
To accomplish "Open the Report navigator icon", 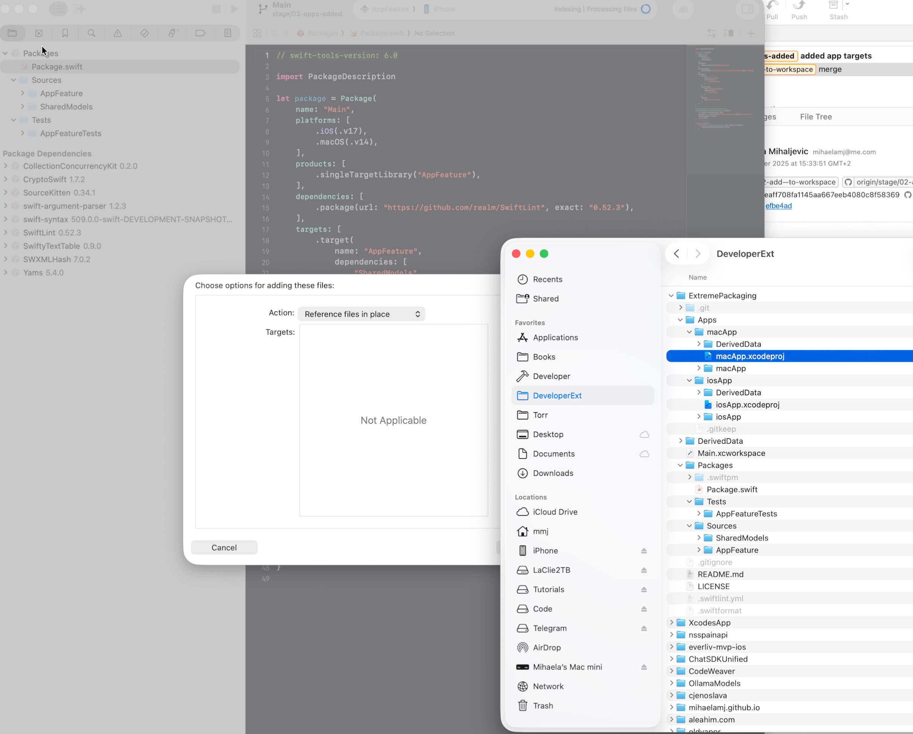I will click(x=228, y=33).
